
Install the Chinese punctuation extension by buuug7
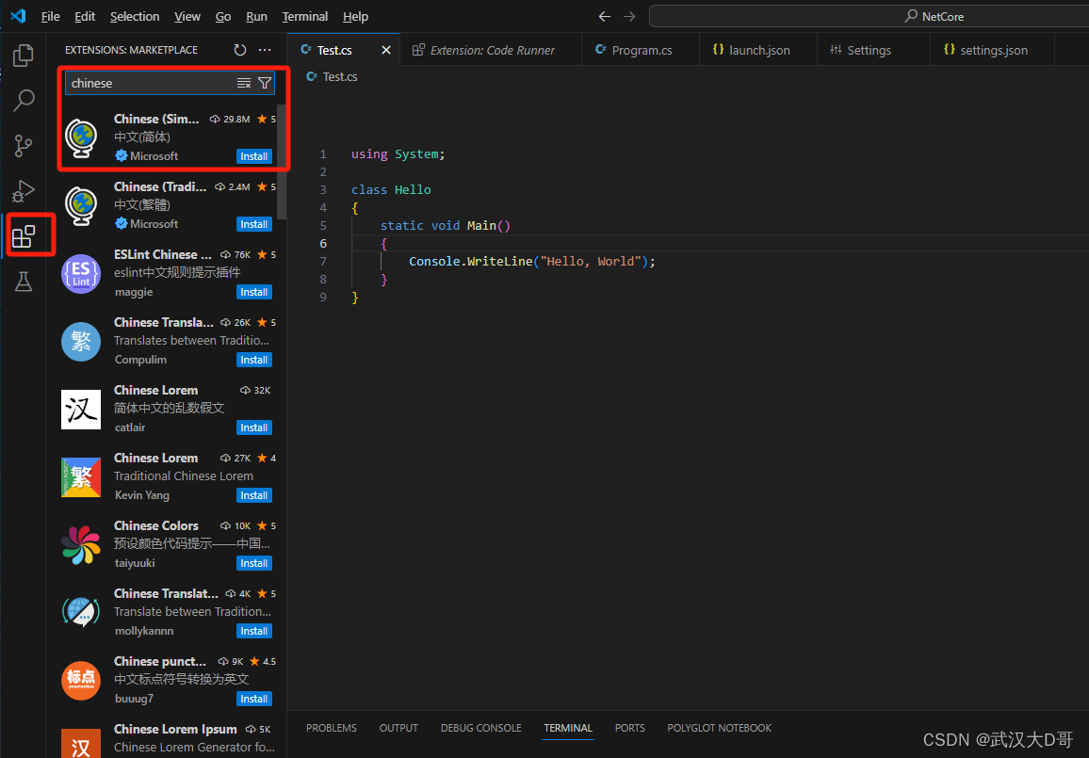tap(254, 699)
